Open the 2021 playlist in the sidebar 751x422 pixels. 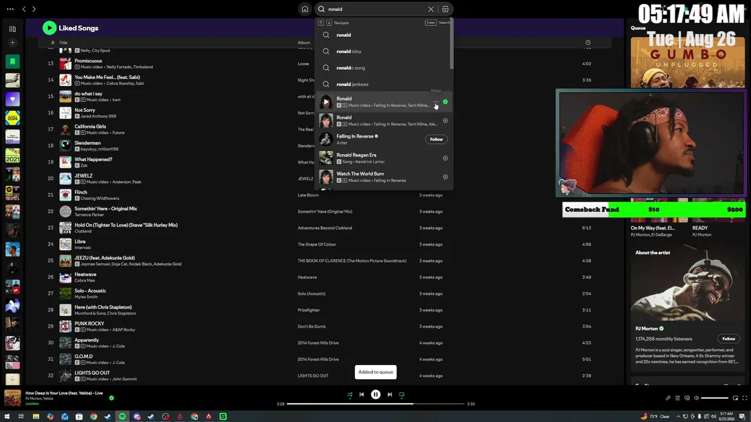pyautogui.click(x=12, y=155)
